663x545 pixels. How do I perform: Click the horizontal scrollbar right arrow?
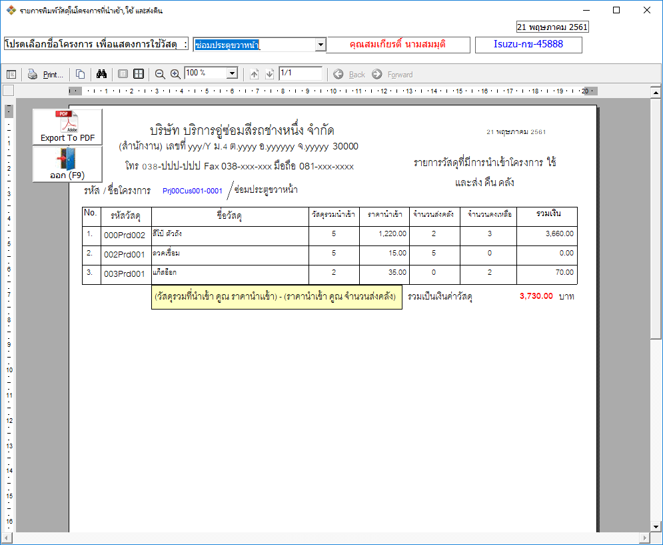point(645,538)
